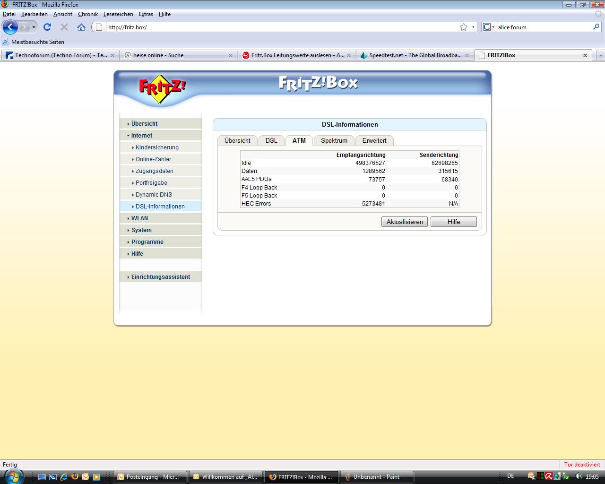This screenshot has width=605, height=484.
Task: Click the search magnifier icon
Action: 596,27
